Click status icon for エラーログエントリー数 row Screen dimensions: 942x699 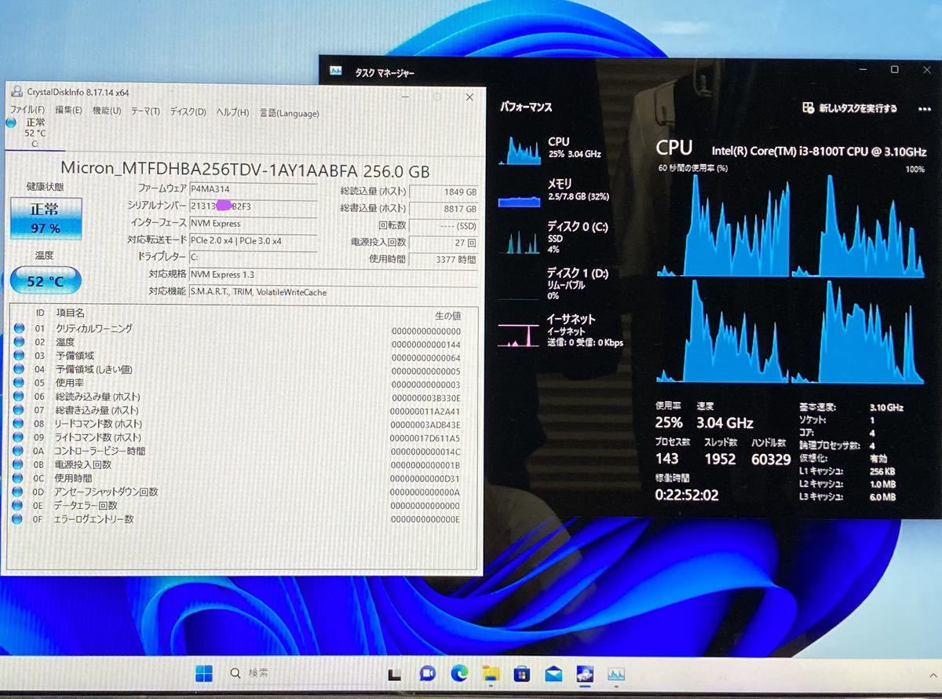(19, 518)
